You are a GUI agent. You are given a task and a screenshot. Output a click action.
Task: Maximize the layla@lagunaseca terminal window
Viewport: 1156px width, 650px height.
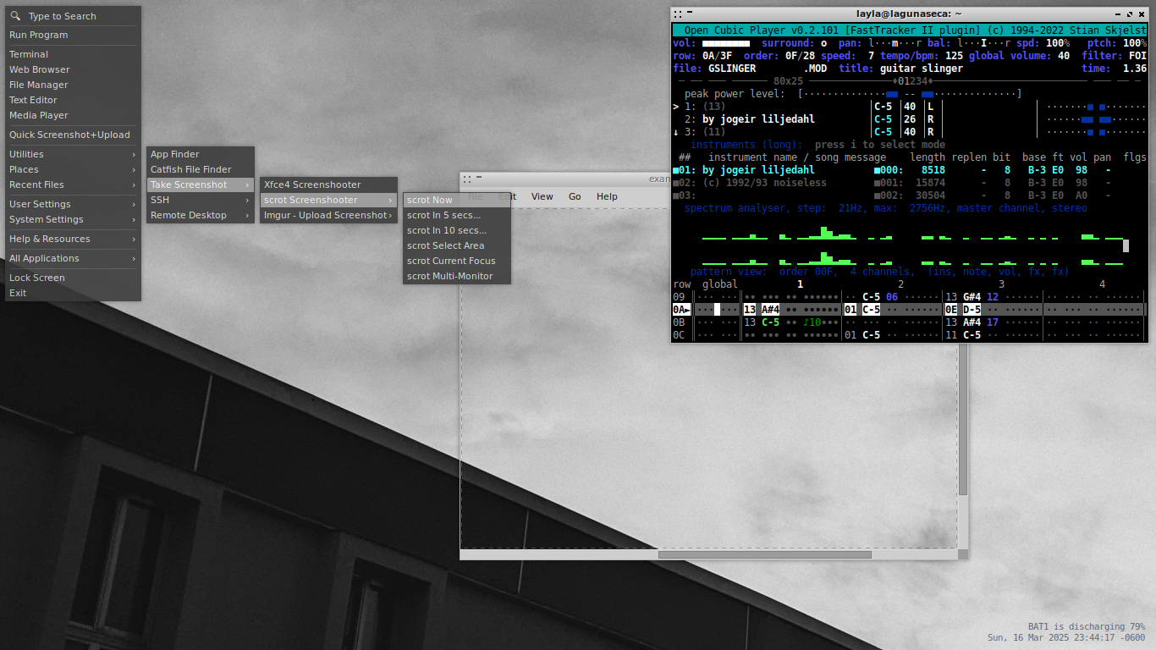tap(1130, 14)
